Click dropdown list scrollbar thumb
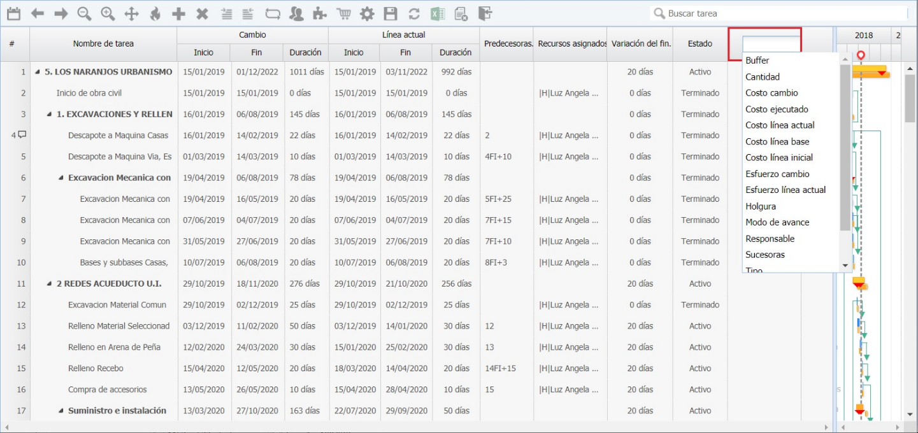918x433 pixels. (x=846, y=147)
